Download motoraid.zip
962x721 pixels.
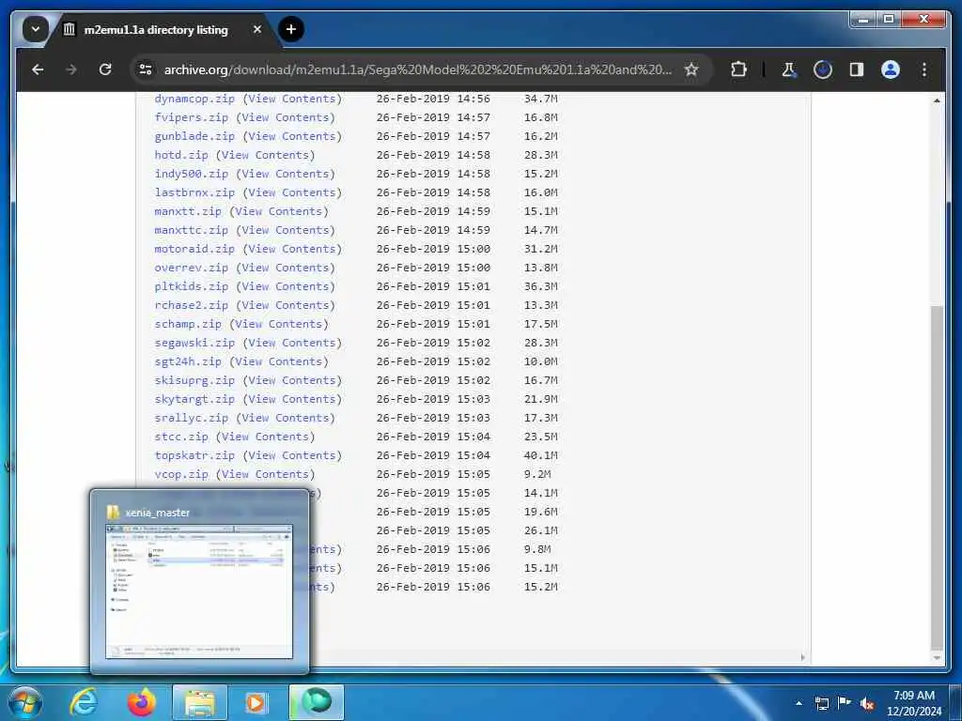194,249
